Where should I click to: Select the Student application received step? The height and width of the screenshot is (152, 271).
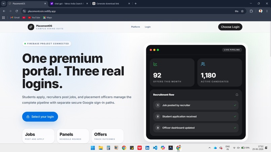click(x=196, y=116)
